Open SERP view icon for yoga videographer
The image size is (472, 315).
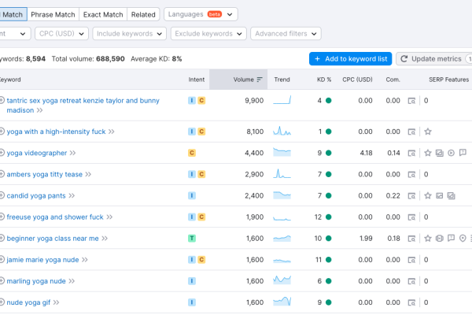pos(411,153)
